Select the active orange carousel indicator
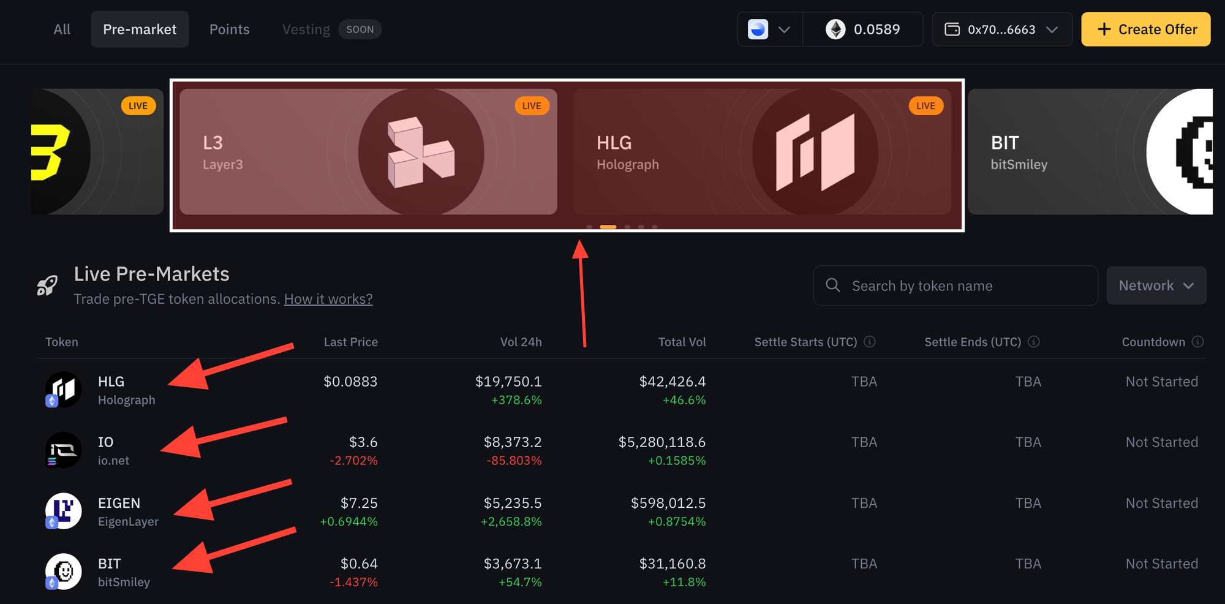The width and height of the screenshot is (1225, 604). click(x=608, y=227)
